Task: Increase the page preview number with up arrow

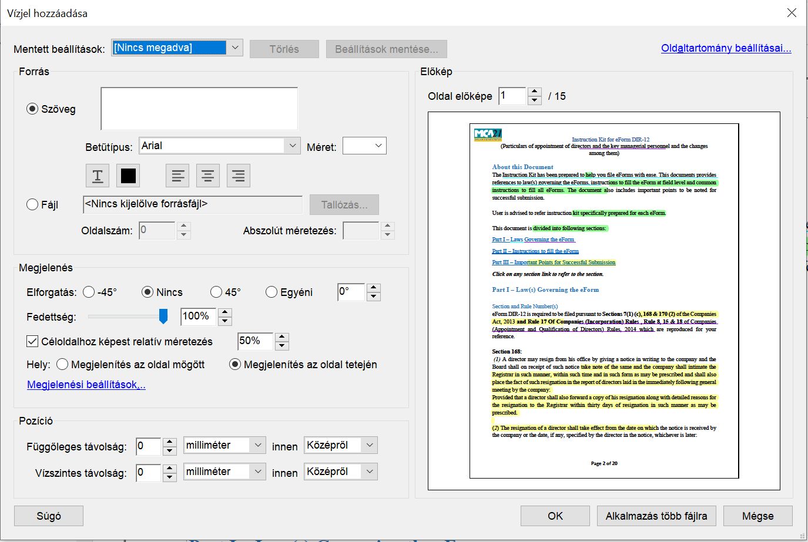Action: [x=534, y=92]
